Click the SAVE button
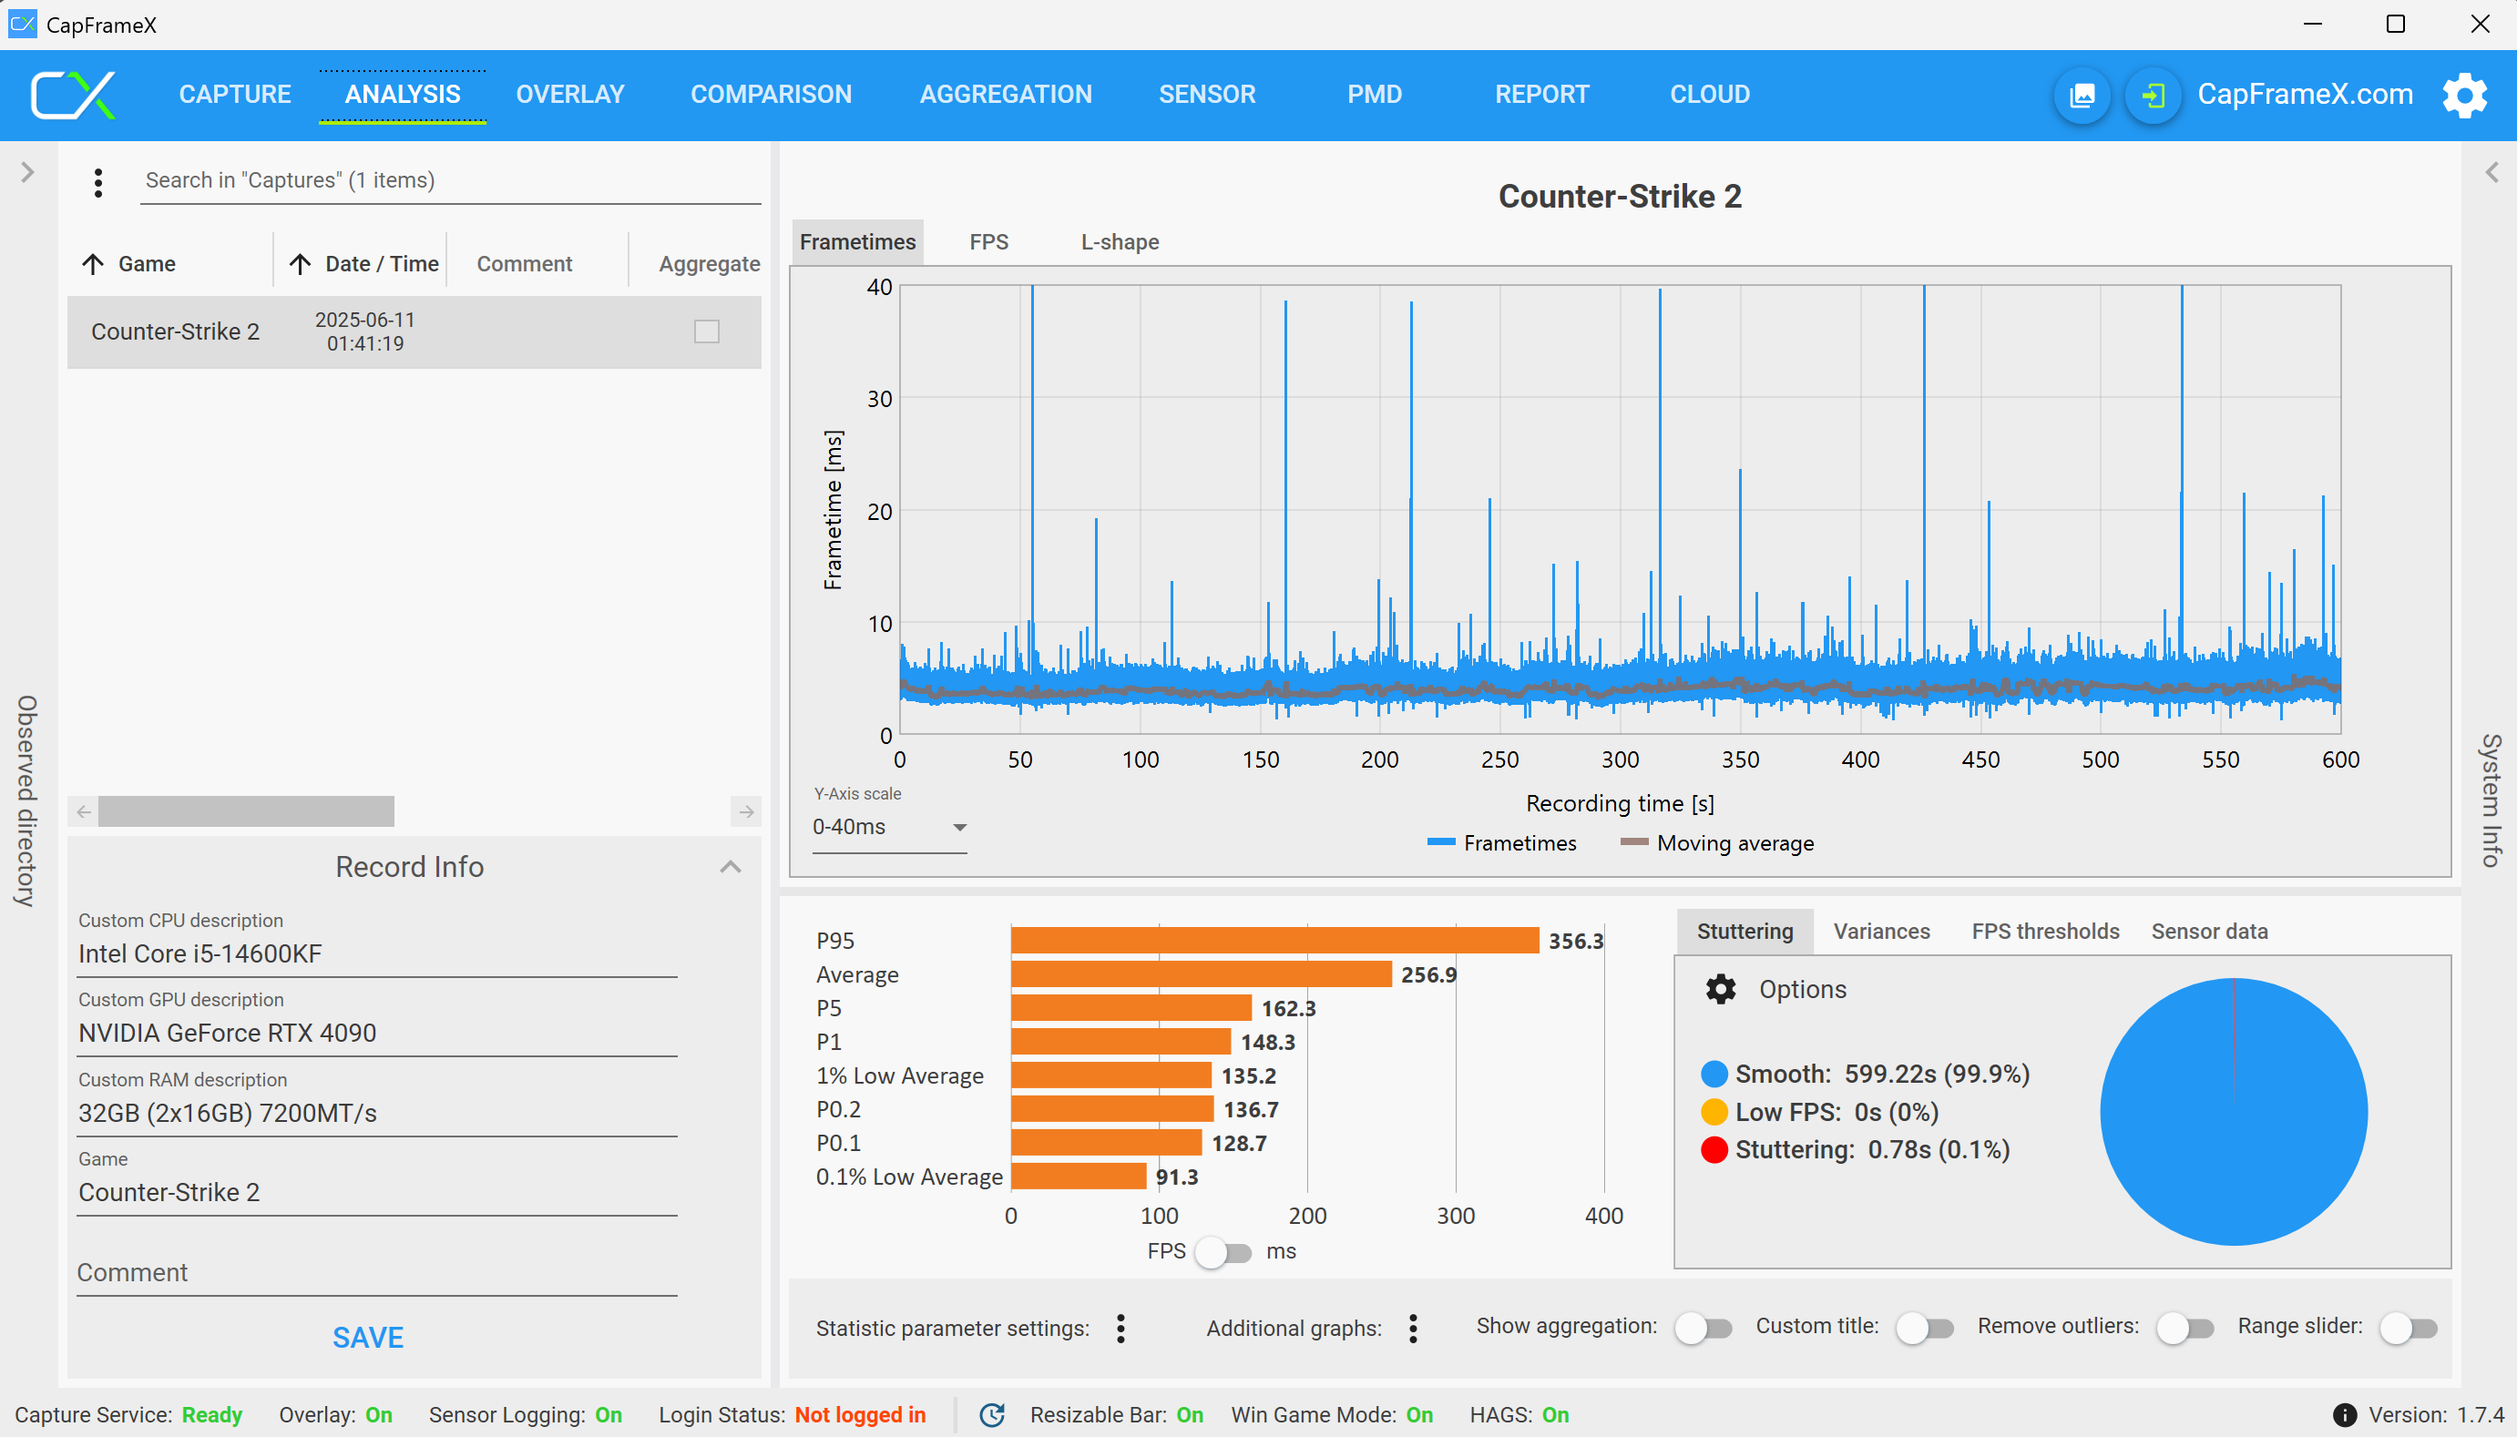 click(x=368, y=1338)
